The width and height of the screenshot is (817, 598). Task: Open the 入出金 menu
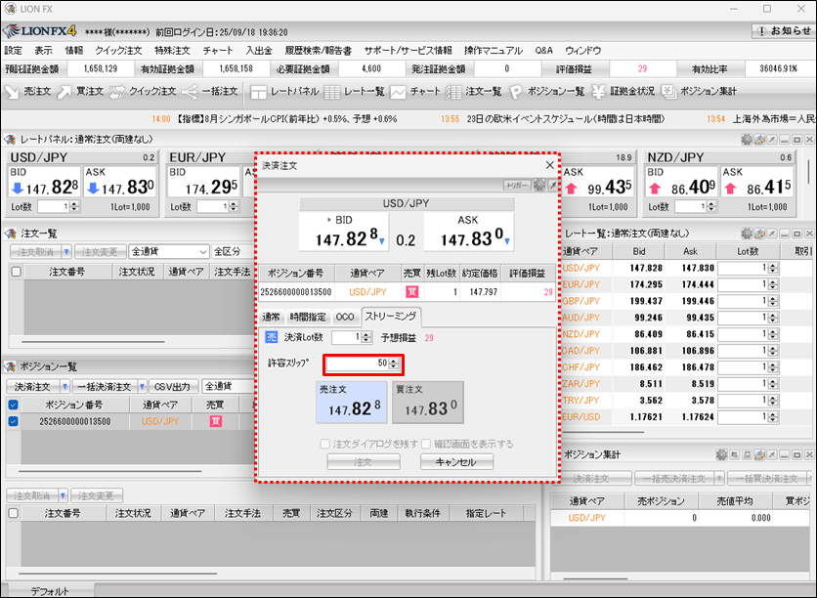tap(259, 50)
